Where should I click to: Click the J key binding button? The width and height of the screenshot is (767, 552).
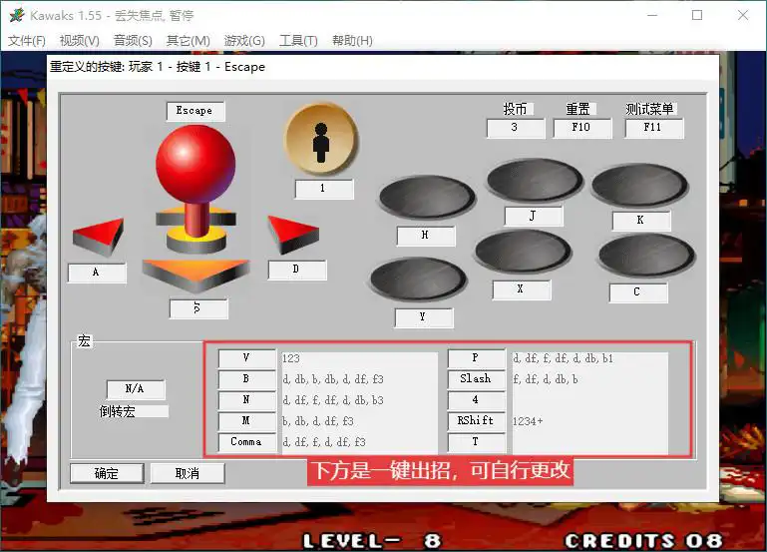pyautogui.click(x=534, y=217)
